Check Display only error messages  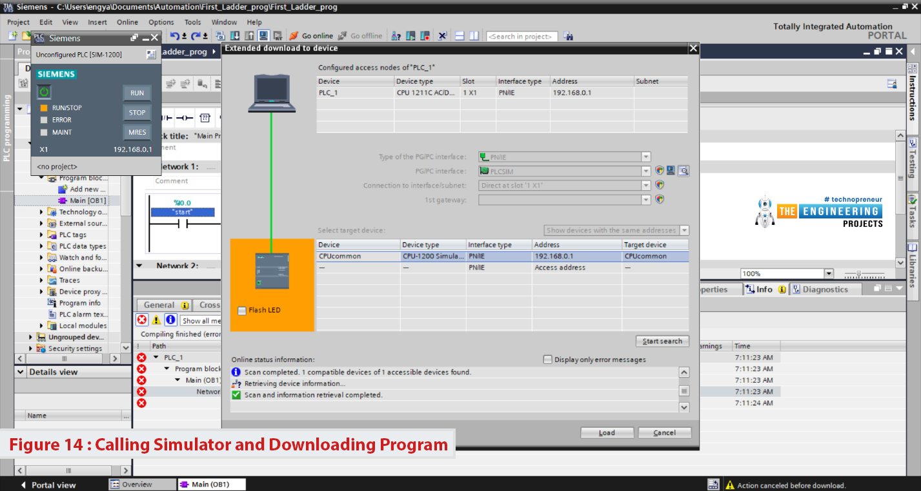click(x=548, y=360)
